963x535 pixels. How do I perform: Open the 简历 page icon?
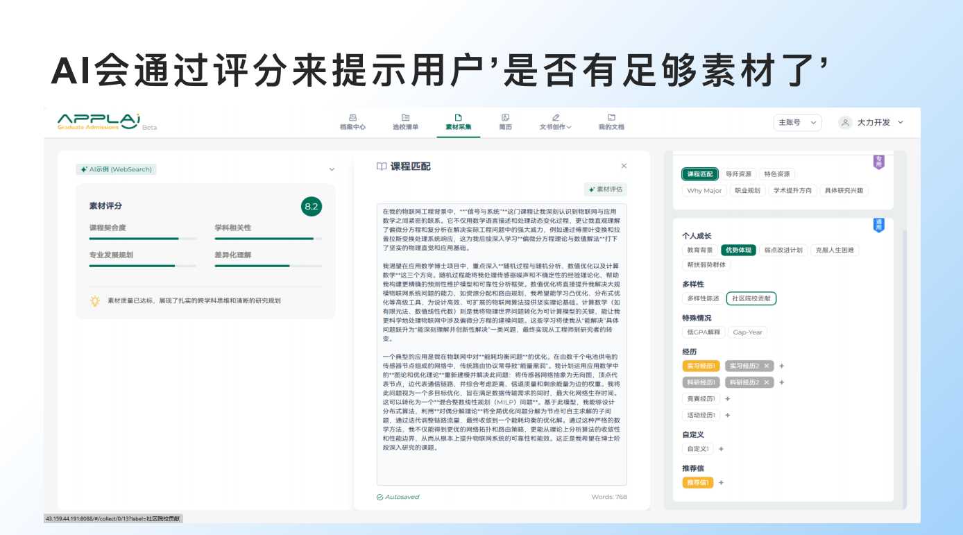click(505, 118)
